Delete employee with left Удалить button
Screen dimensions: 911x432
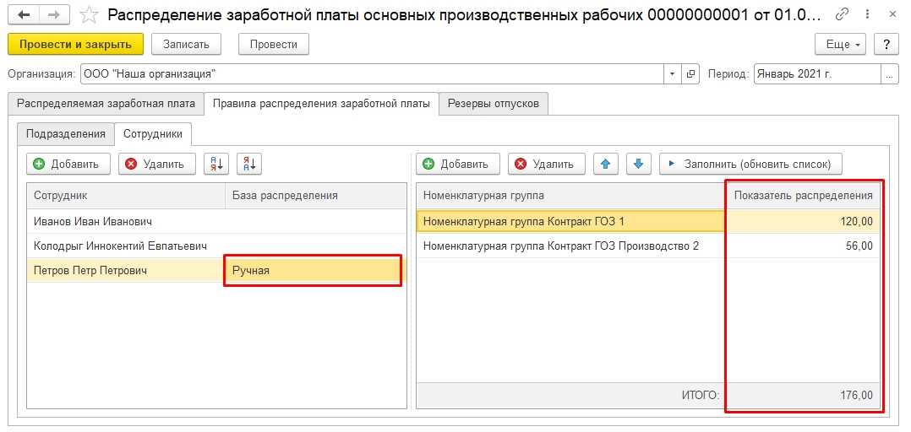coord(157,164)
